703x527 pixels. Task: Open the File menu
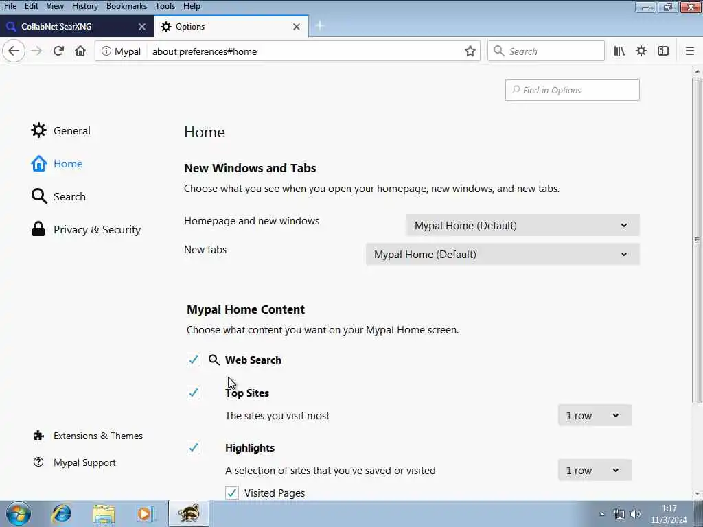(10, 6)
